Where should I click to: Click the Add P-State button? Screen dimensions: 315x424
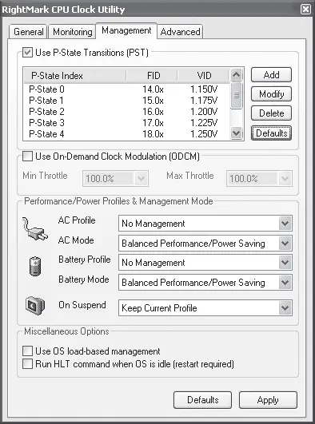coord(271,74)
